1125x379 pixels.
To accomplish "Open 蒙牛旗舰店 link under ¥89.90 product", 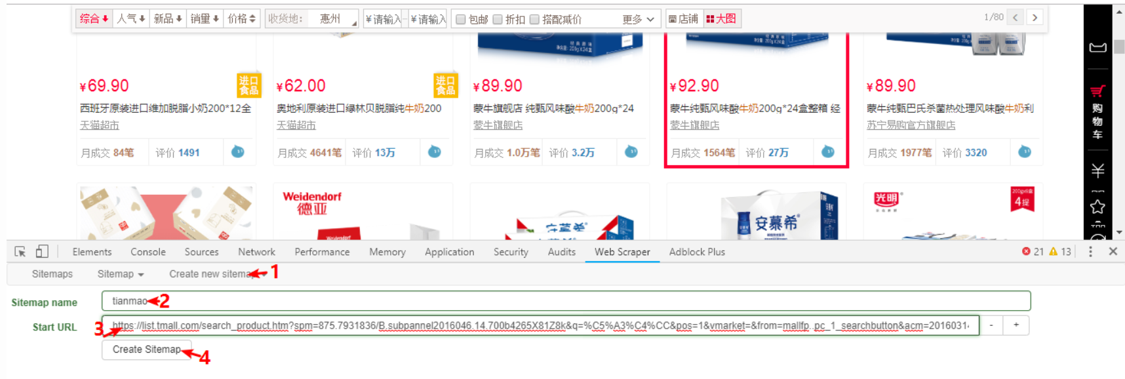I will coord(498,125).
